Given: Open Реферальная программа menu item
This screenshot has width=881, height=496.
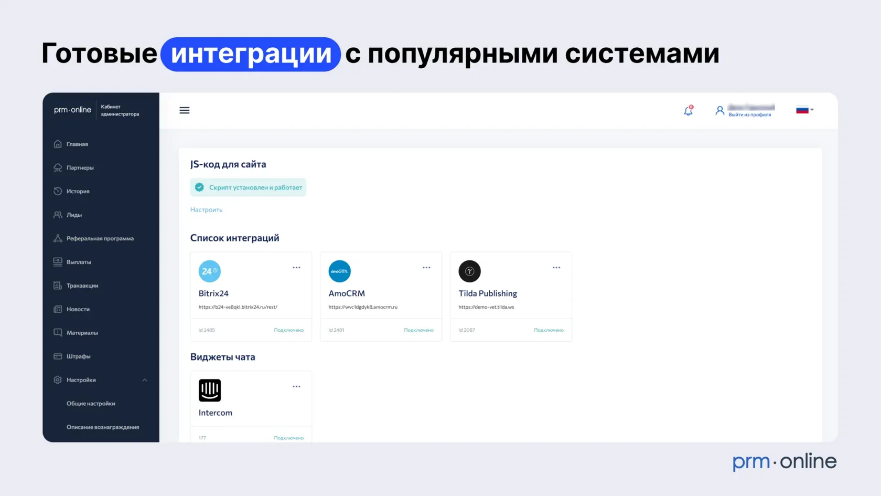Looking at the screenshot, I should [x=100, y=239].
